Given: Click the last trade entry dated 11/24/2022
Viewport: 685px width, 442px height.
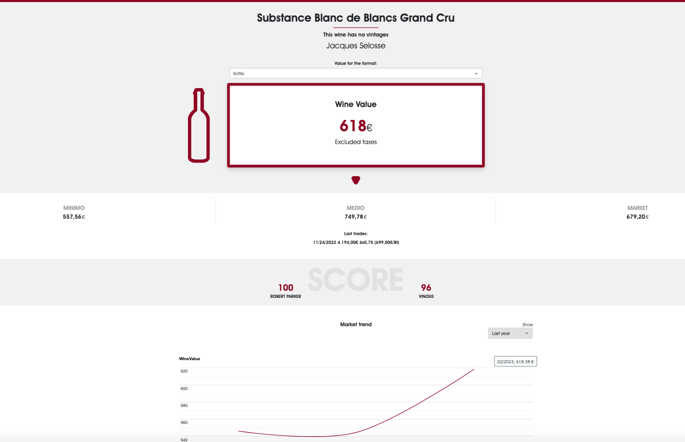Looking at the screenshot, I should tap(356, 242).
